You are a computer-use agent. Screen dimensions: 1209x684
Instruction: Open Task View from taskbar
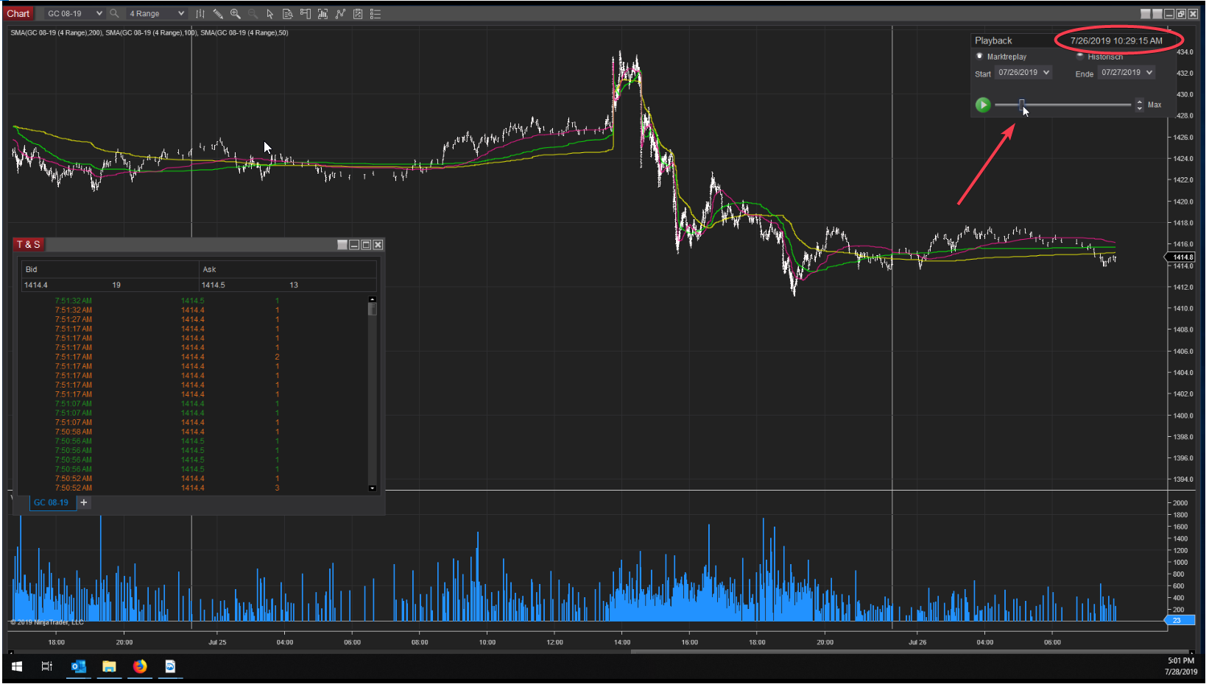47,666
